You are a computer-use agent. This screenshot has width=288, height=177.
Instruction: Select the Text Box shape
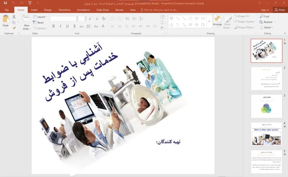[172, 18]
